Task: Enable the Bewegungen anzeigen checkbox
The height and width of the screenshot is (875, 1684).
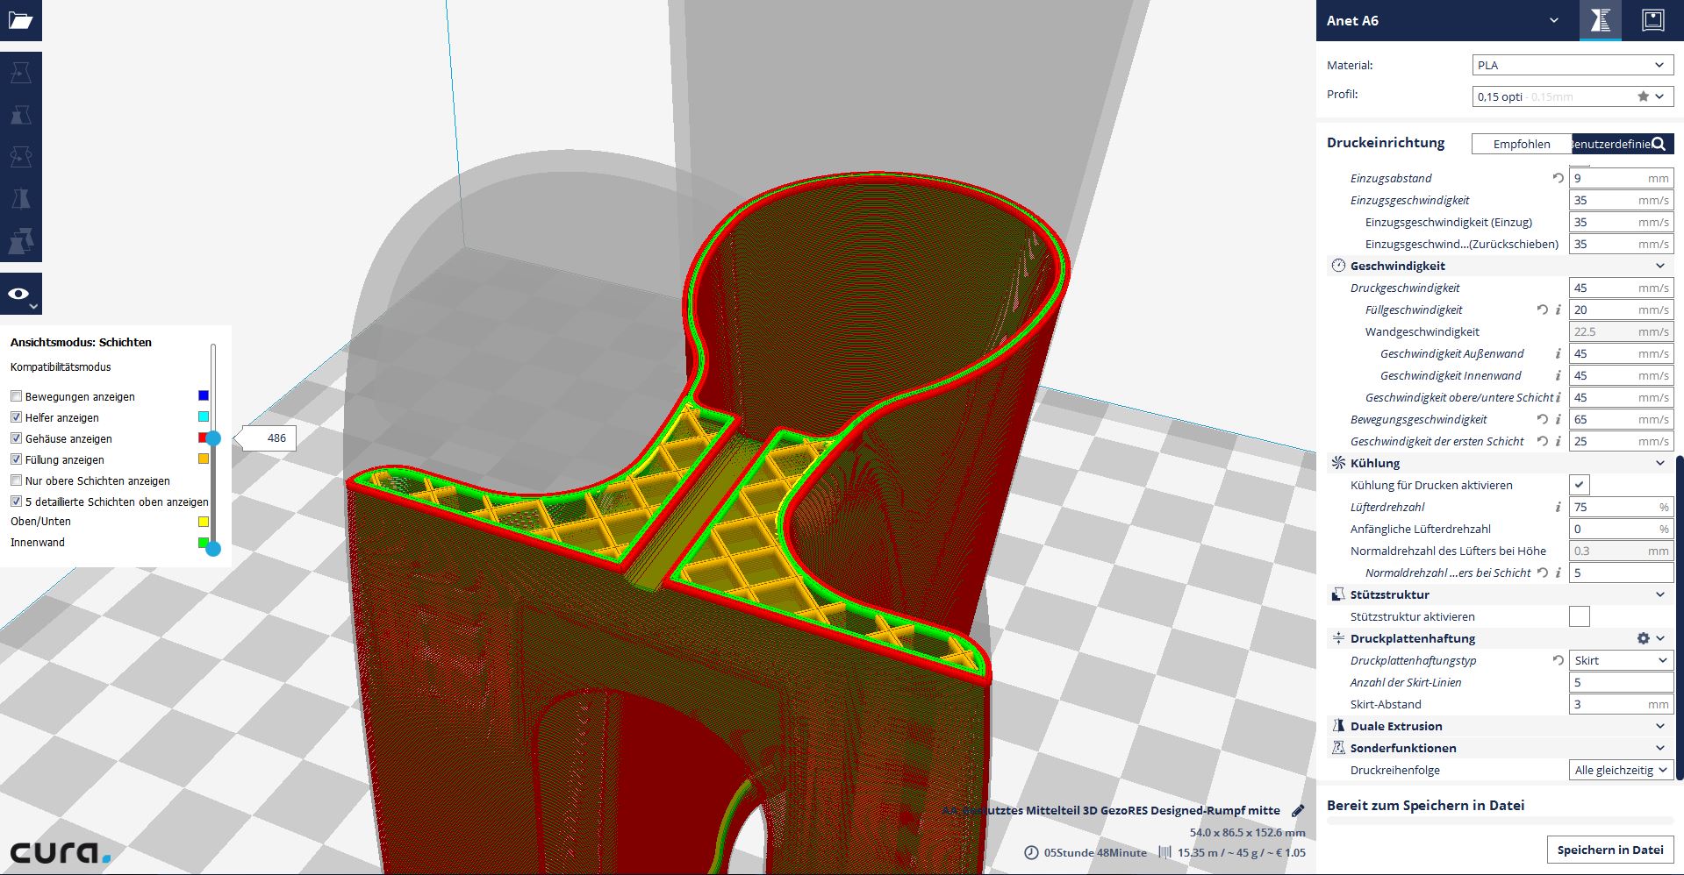Action: pos(16,396)
